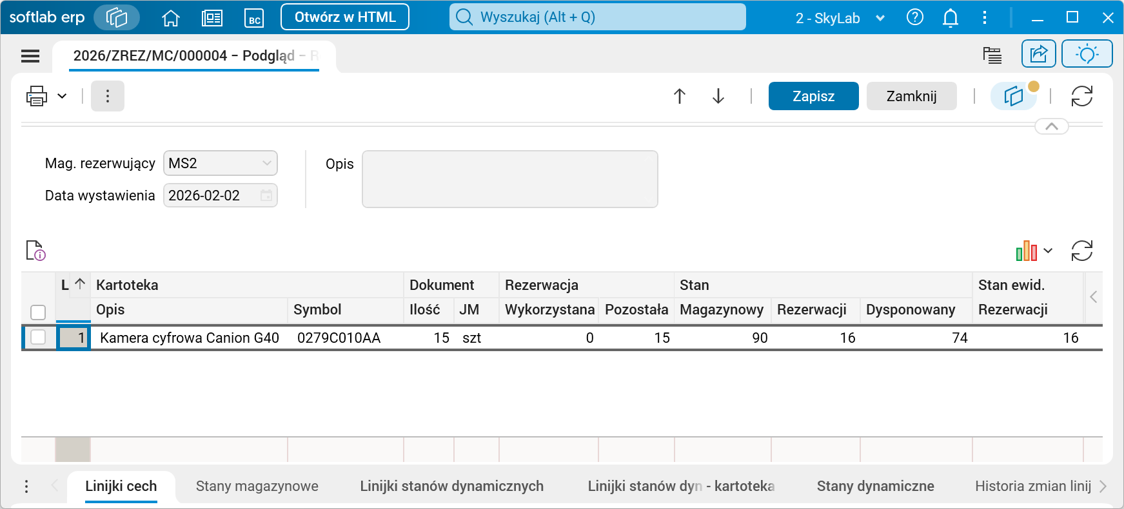Click the Pozostała column header

636,310
